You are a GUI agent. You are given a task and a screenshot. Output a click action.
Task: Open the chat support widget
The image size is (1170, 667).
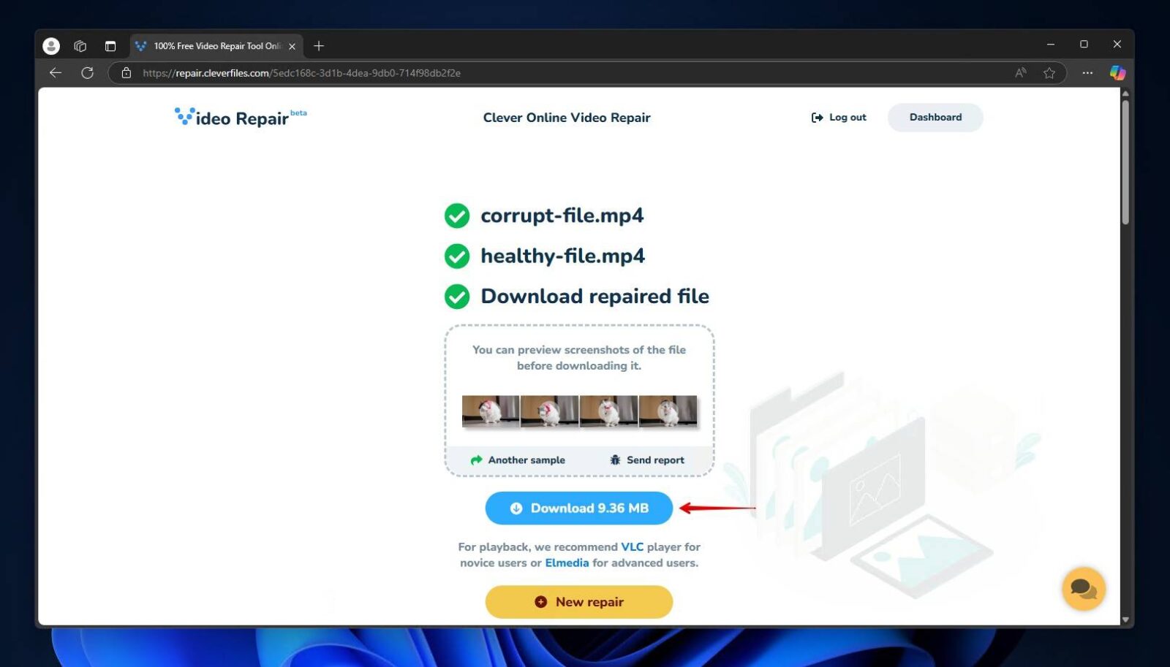pyautogui.click(x=1084, y=588)
